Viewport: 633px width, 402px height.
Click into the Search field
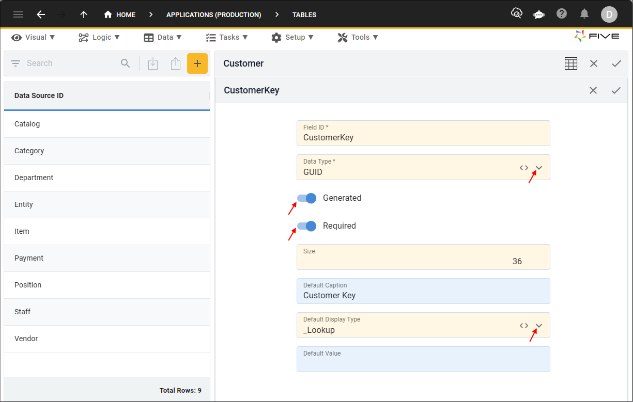point(70,63)
